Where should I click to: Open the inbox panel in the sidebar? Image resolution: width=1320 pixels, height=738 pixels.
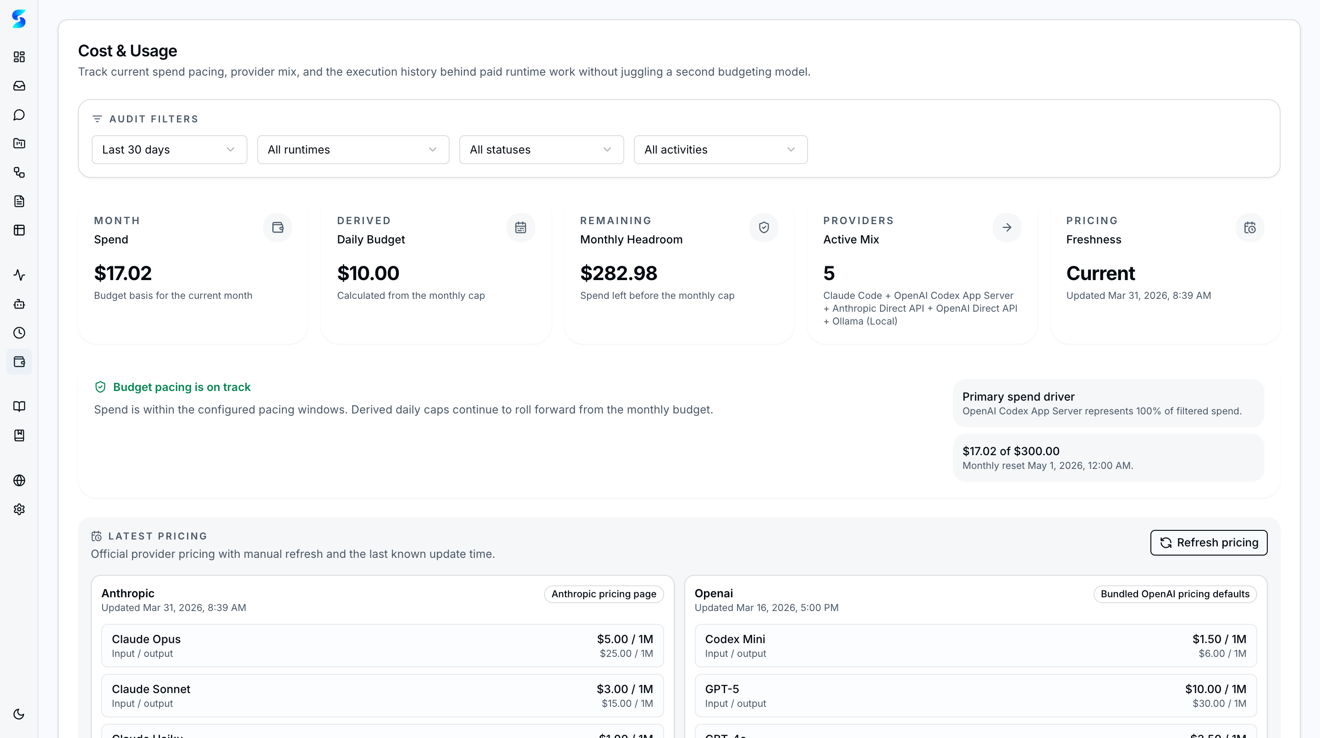click(x=19, y=86)
